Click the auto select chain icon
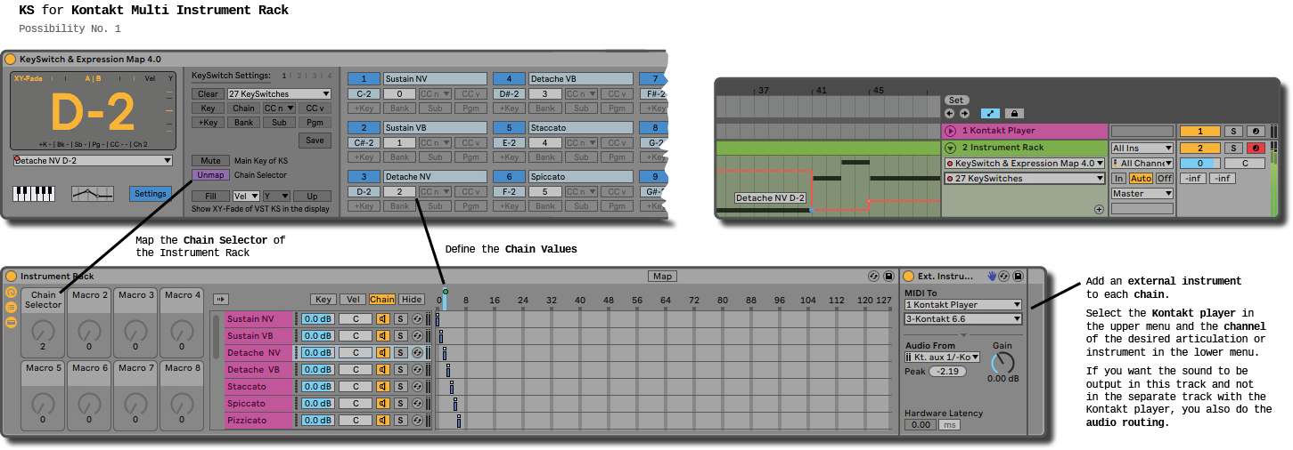This screenshot has width=1293, height=450. click(220, 300)
